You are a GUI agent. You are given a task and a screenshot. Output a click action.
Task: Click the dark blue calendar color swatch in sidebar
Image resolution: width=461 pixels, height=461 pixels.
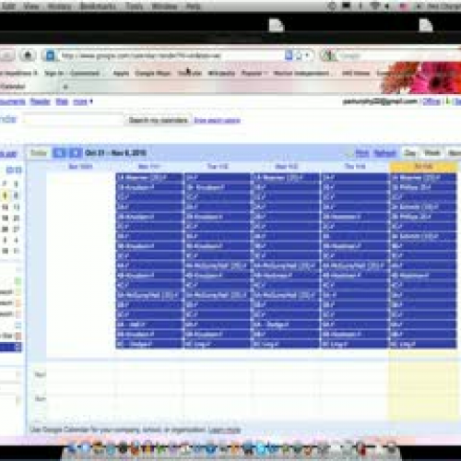18,347
